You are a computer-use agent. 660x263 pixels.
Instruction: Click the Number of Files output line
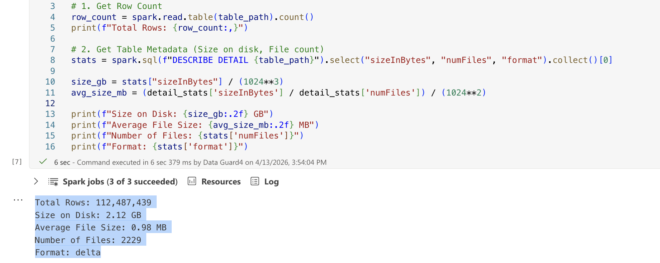[x=88, y=240]
